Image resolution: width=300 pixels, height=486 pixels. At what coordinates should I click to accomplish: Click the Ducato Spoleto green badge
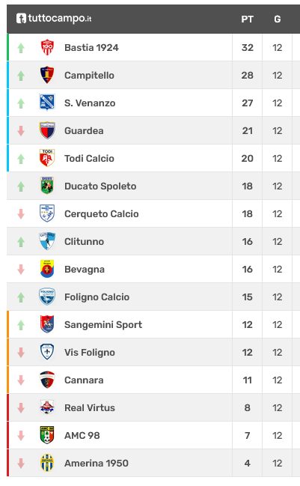pyautogui.click(x=47, y=186)
